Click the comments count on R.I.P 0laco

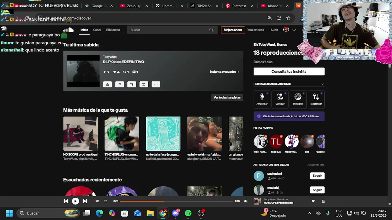click(135, 72)
